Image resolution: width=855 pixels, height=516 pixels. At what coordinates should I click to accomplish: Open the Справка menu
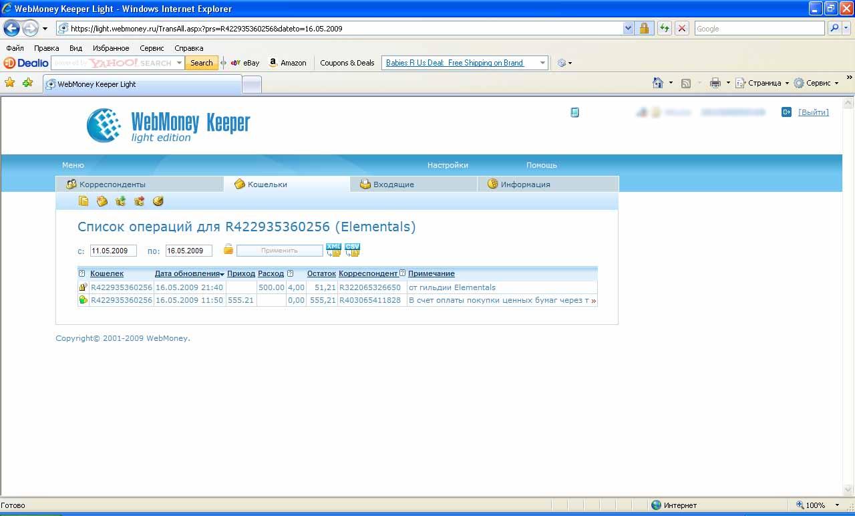click(188, 48)
